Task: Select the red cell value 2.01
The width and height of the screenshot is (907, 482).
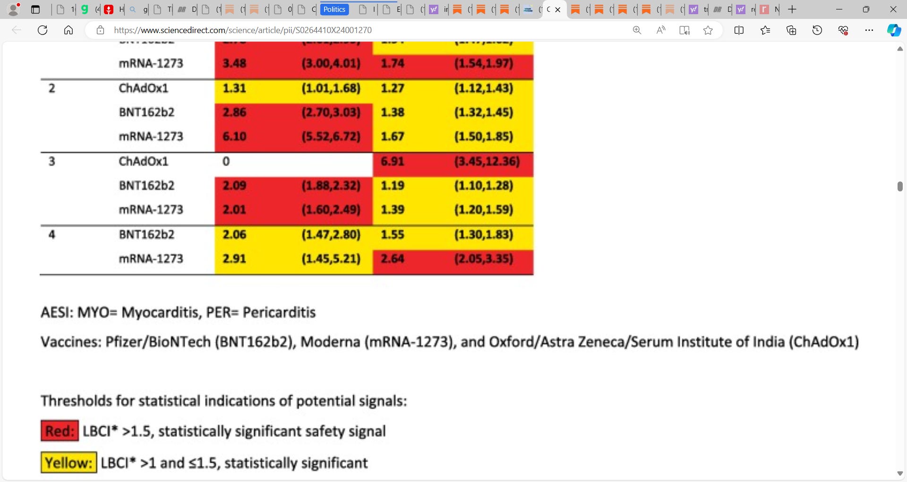Action: coord(234,210)
